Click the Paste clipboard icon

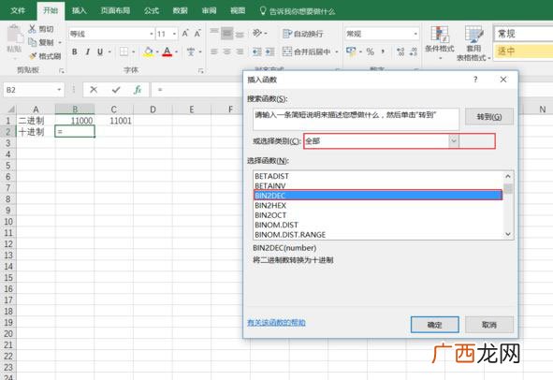pyautogui.click(x=14, y=35)
